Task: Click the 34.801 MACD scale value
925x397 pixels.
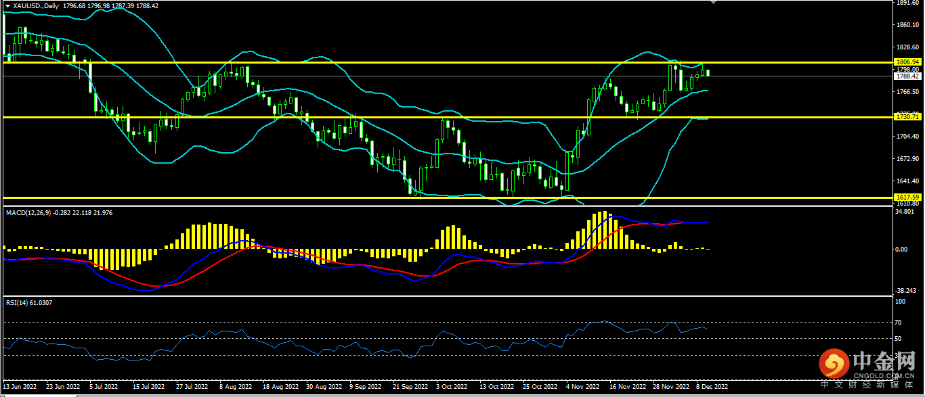Action: (x=904, y=212)
